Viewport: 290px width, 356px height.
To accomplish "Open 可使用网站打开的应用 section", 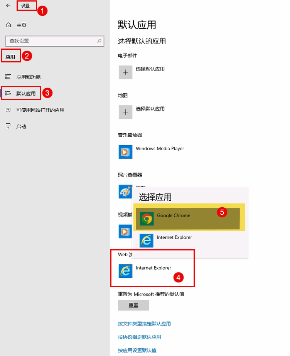I will coord(40,110).
